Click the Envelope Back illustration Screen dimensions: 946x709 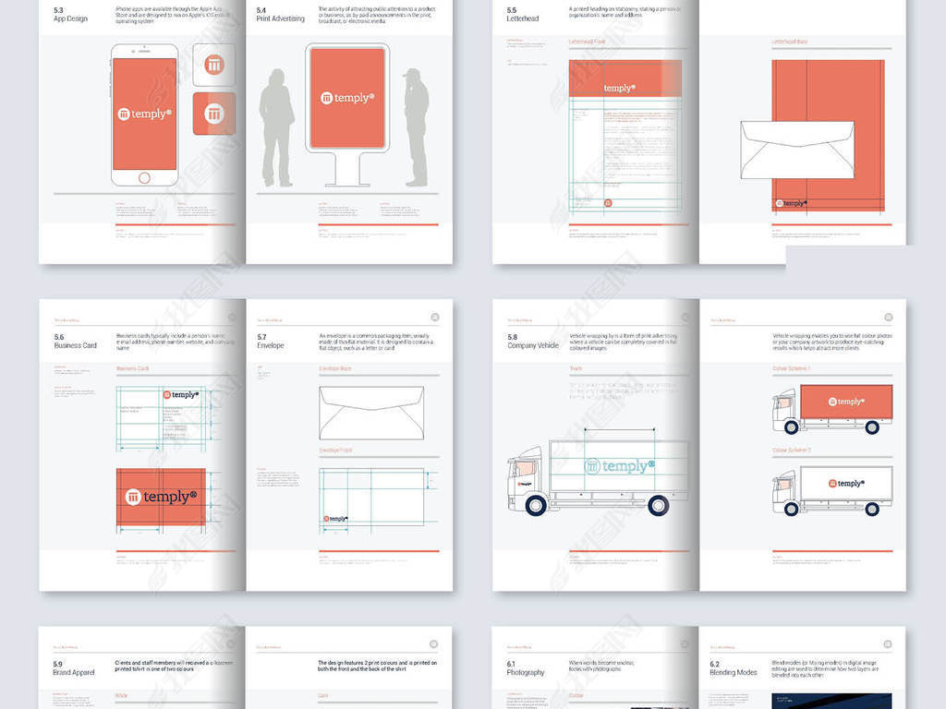(x=371, y=413)
